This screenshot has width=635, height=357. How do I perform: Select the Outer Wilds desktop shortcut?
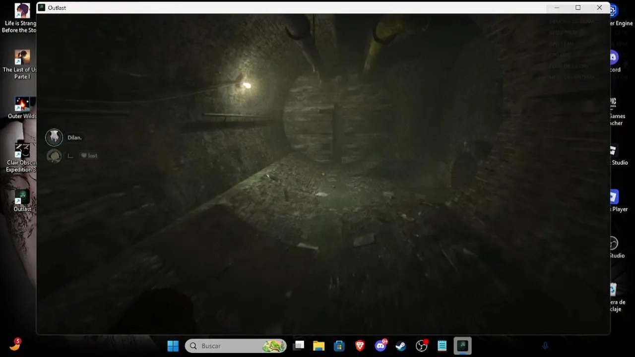tap(21, 108)
